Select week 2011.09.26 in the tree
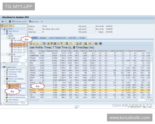 coord(19,45)
